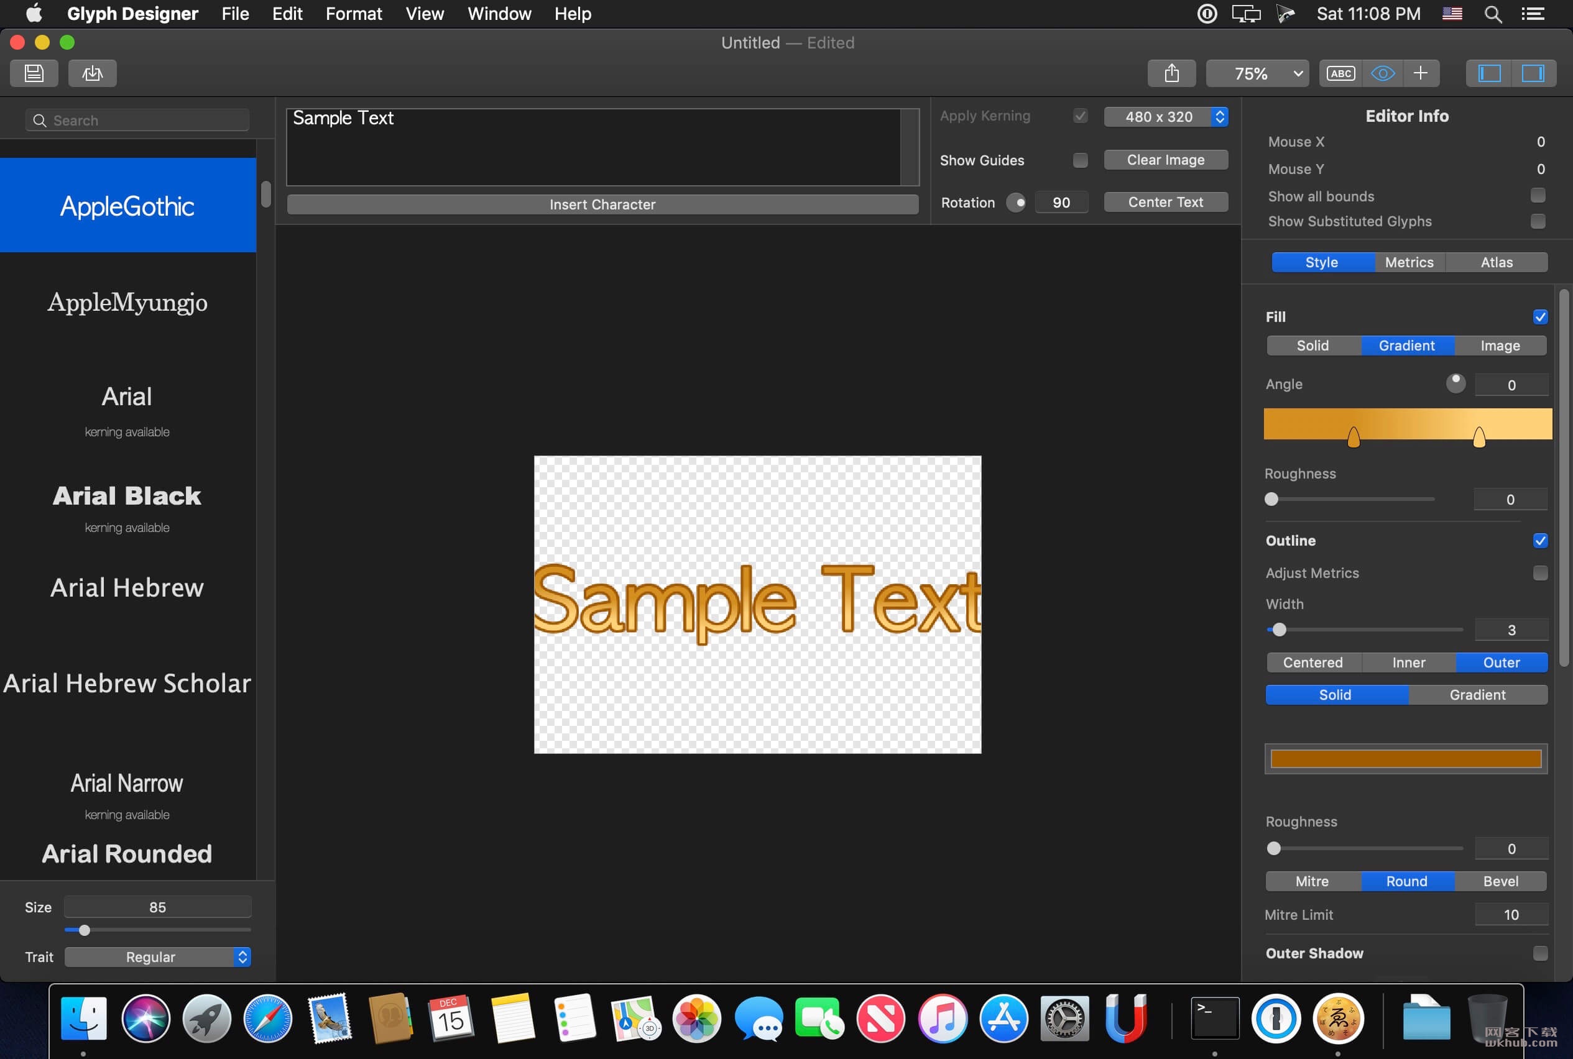Switch to the Metrics tab
Image resolution: width=1573 pixels, height=1059 pixels.
[1409, 262]
